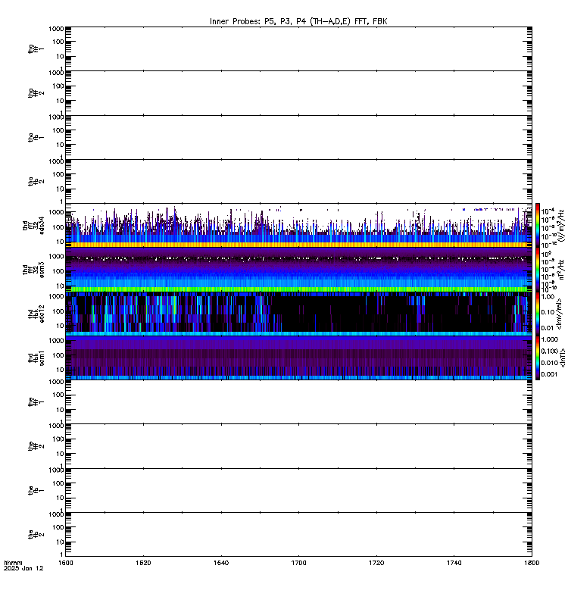The height and width of the screenshot is (606, 568).
Task: Click the '1720' time axis label
Action: click(x=376, y=563)
